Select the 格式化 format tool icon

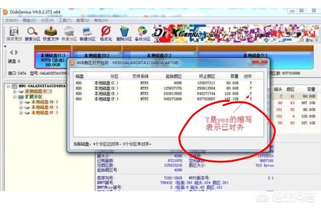[106, 34]
